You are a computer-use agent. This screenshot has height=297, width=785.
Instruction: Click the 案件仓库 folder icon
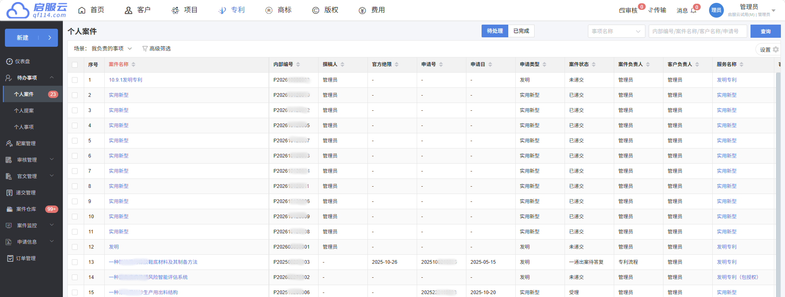tap(9, 209)
